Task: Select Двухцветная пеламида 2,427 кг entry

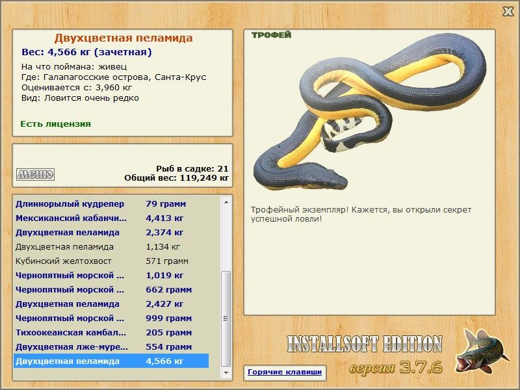Action: [111, 304]
